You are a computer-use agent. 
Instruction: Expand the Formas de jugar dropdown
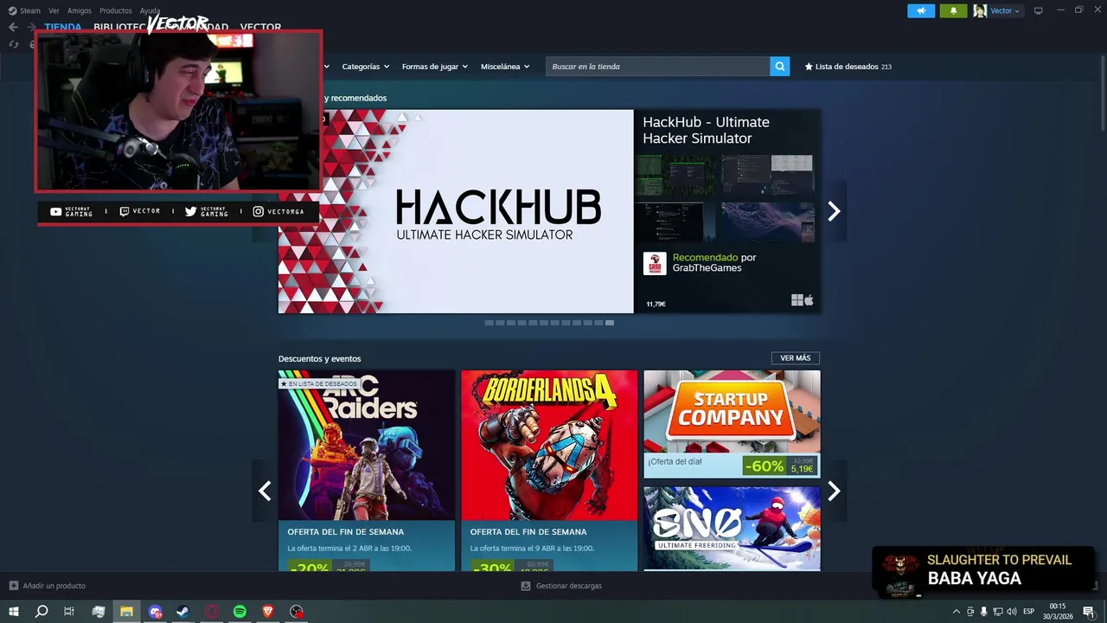coord(434,67)
